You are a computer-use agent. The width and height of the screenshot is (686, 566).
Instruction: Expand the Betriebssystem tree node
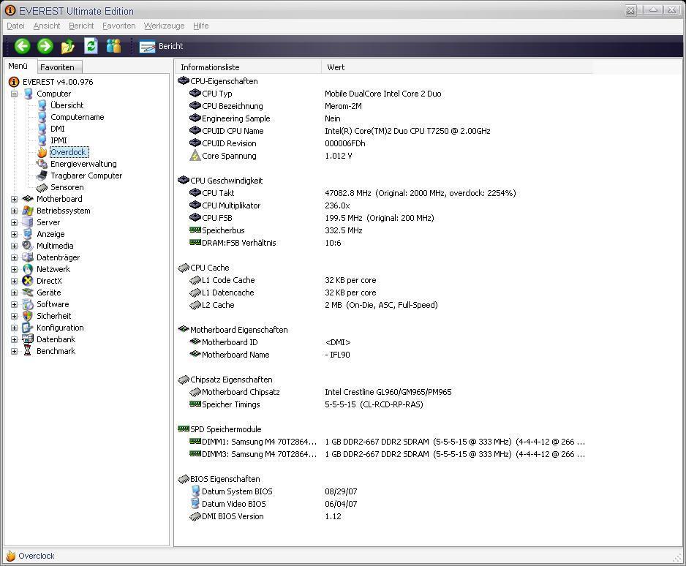(14, 211)
